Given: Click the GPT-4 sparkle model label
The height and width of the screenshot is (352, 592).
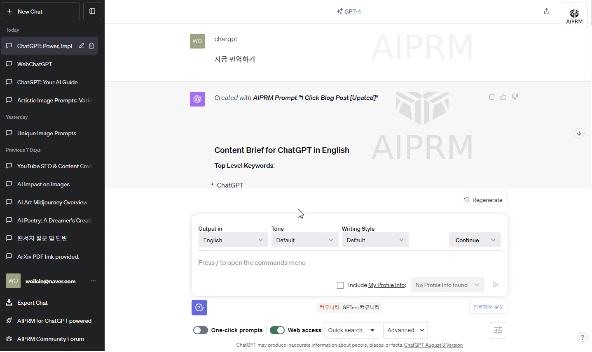Looking at the screenshot, I should [349, 12].
